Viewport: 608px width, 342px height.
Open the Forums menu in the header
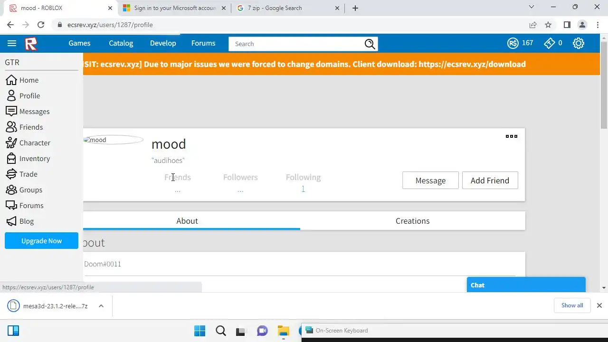click(203, 43)
